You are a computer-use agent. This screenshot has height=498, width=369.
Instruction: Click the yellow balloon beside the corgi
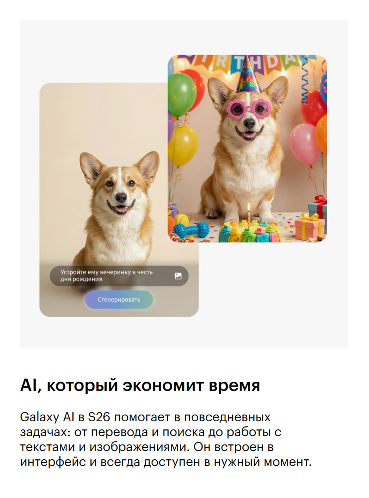click(183, 145)
